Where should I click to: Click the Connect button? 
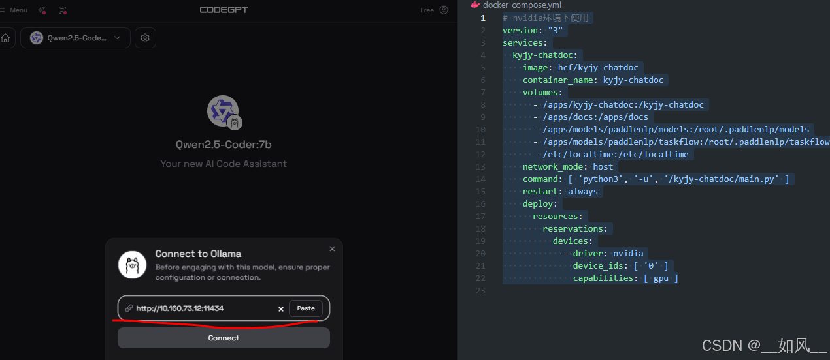coord(224,338)
